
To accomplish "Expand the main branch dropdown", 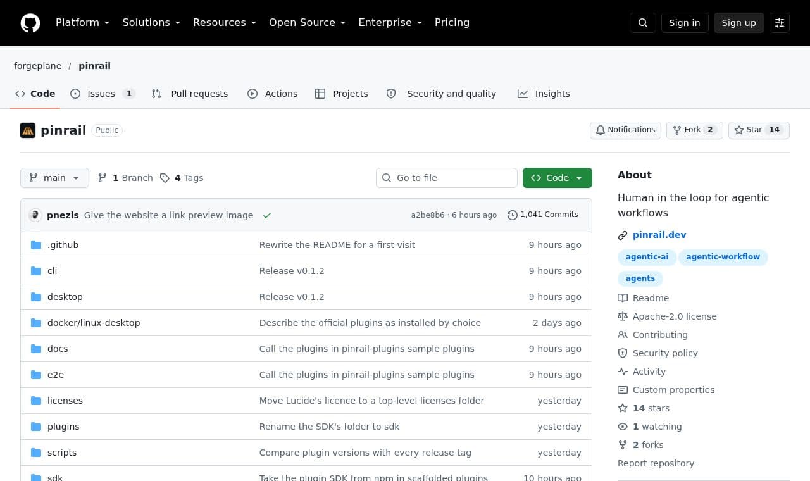I will (54, 178).
